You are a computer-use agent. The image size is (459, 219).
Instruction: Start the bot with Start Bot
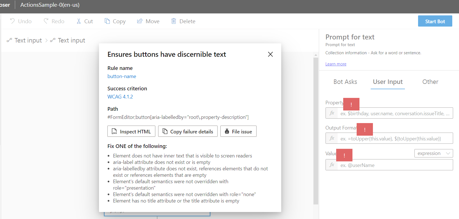[x=435, y=21]
